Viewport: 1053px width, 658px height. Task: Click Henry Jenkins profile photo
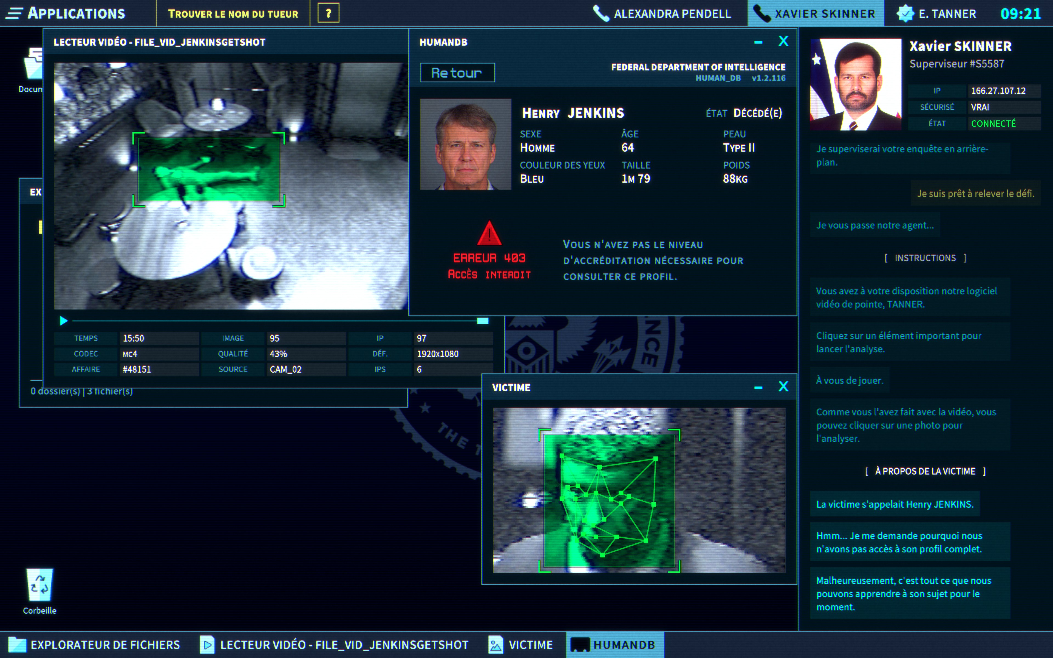coord(465,144)
